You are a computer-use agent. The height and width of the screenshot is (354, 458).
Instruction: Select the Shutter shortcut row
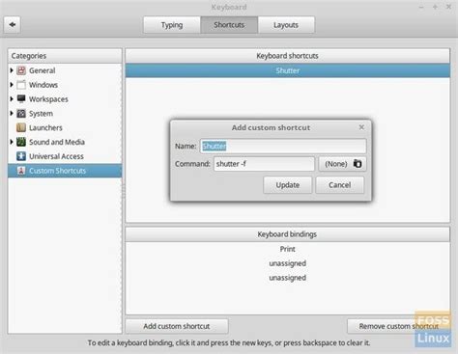[x=288, y=70]
